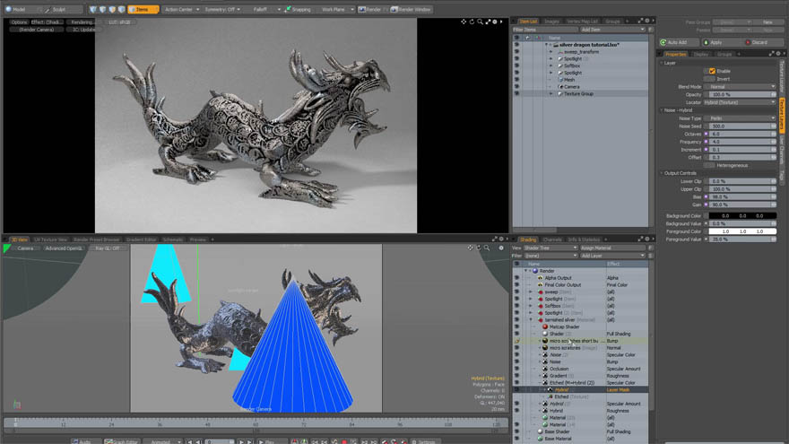The image size is (789, 444).
Task: Switch to Channels tab
Action: 552,239
